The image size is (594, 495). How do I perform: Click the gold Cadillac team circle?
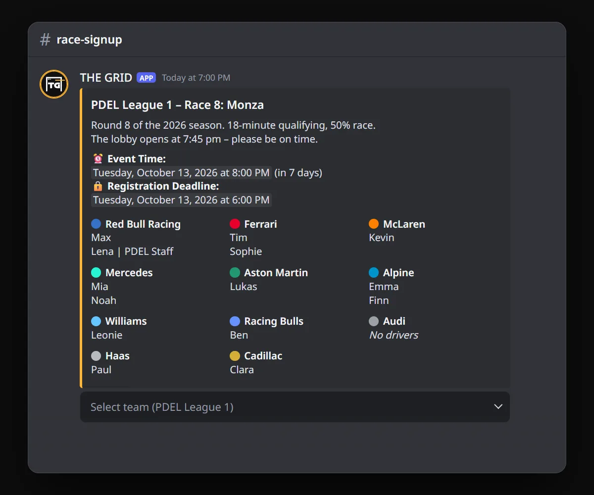(x=235, y=356)
